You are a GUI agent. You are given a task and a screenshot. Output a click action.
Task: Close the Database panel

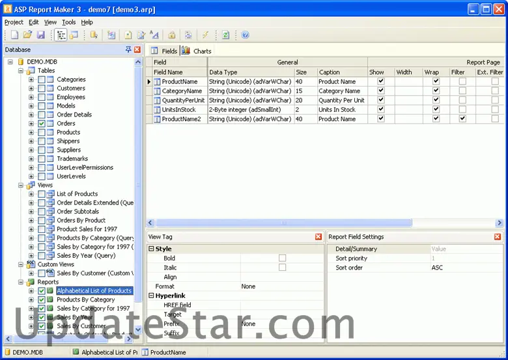click(137, 49)
